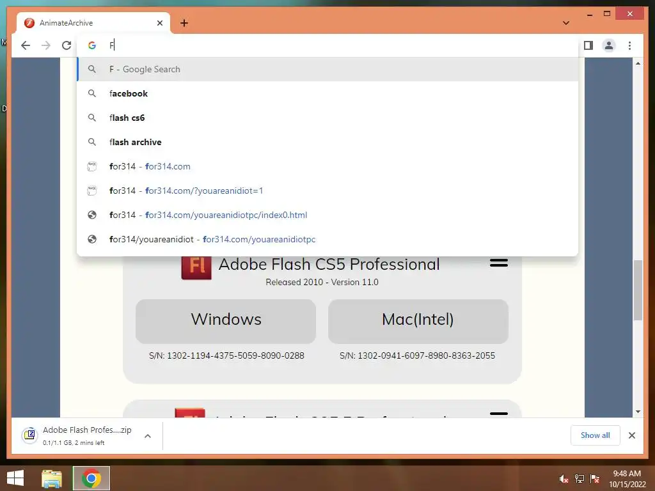
Task: Click the network tray icon
Action: (x=580, y=479)
